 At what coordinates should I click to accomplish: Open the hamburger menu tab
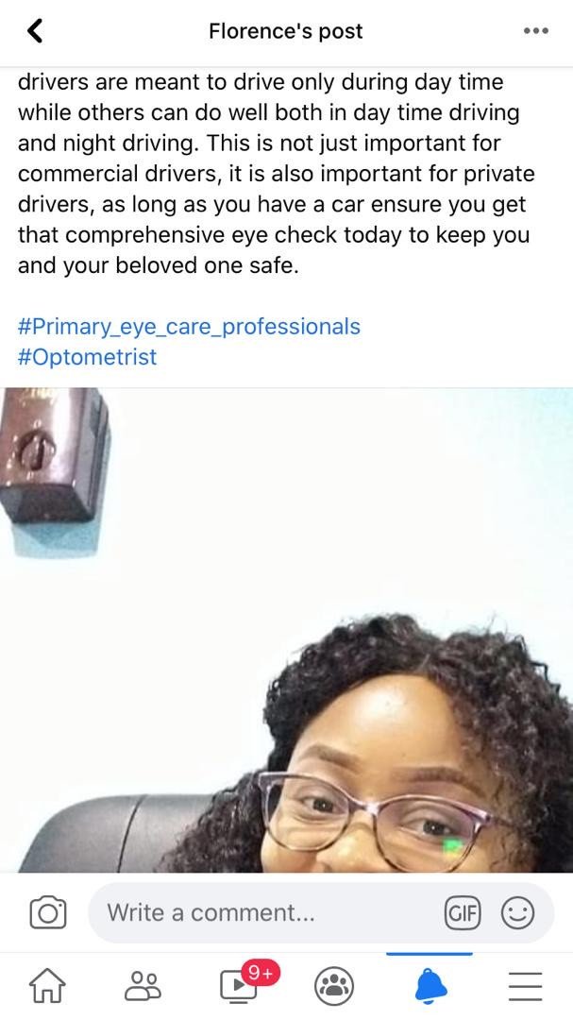(526, 986)
